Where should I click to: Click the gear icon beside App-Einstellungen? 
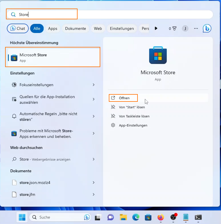tap(113, 125)
